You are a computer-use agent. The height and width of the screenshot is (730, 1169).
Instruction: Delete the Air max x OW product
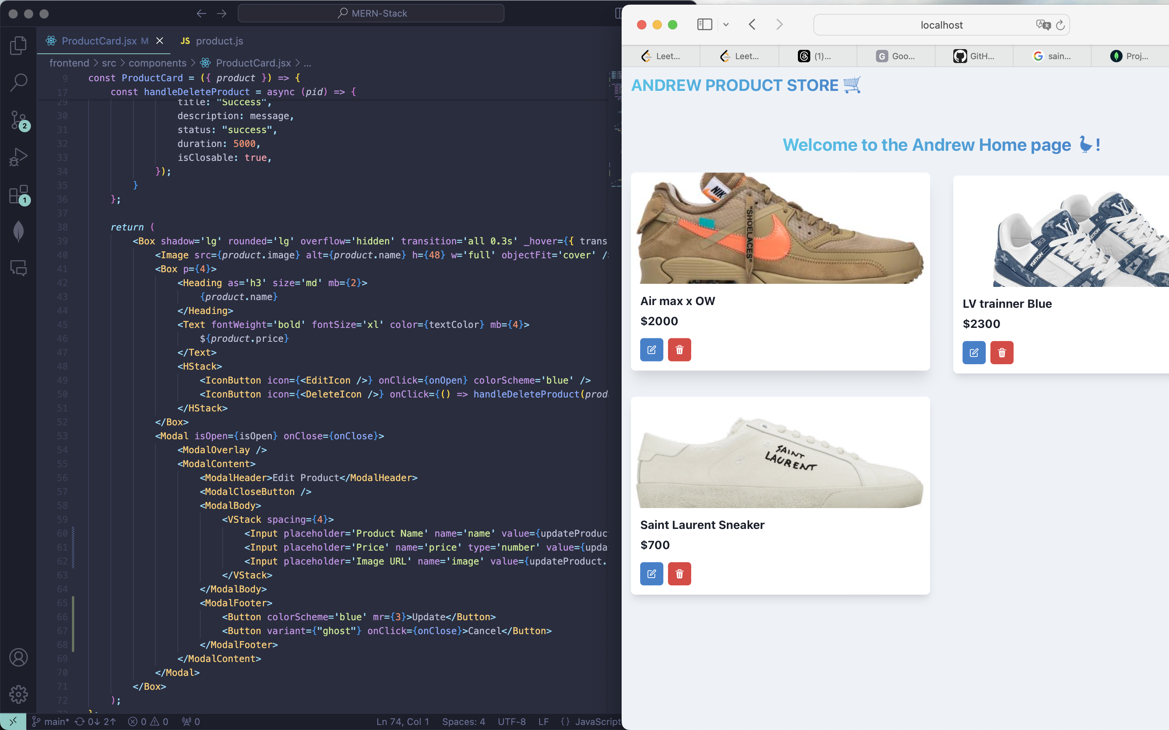[x=680, y=350]
